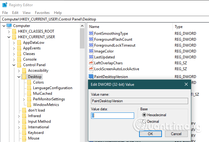Click OK in Edit DWORD dialog
Viewport: 209px width, 142px height.
150,134
